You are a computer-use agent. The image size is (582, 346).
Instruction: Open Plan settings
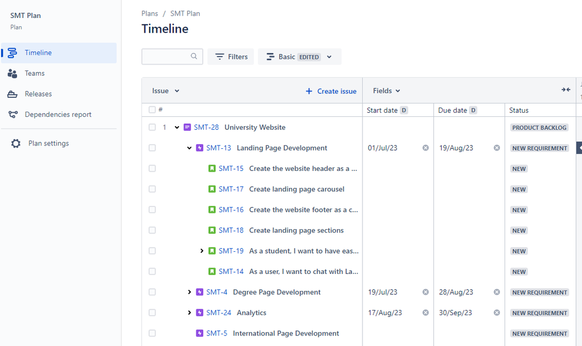48,144
